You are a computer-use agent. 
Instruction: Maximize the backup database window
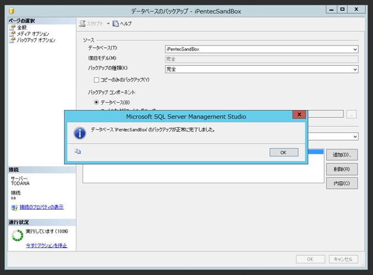pyautogui.click(x=342, y=9)
